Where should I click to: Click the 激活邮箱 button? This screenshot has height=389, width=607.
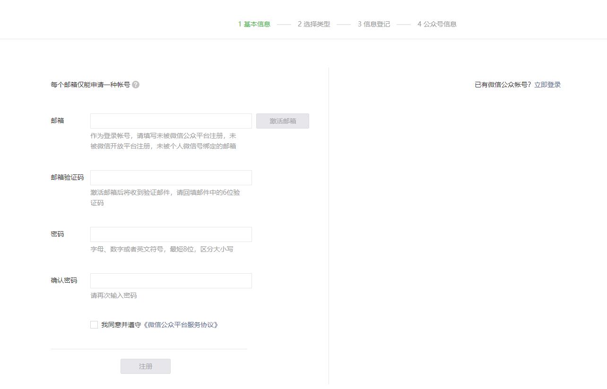[x=283, y=121]
